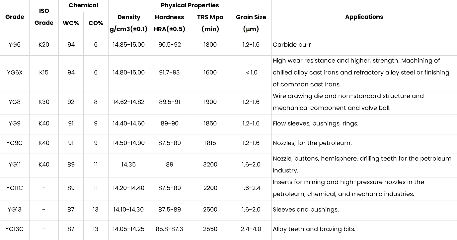Select the Grain Size column header
Screen dimensions: 457x240
click(251, 23)
